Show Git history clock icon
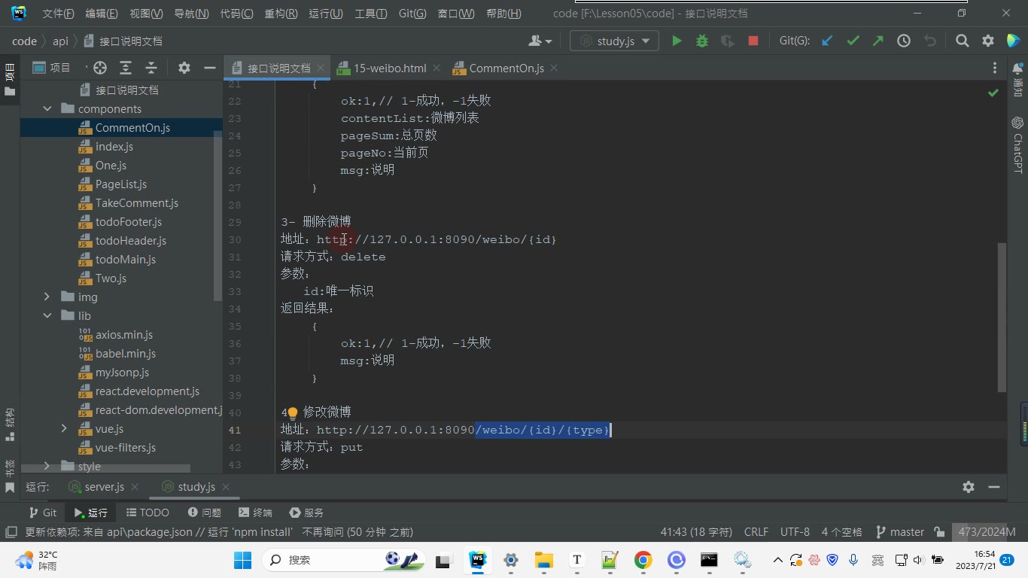This screenshot has height=578, width=1028. point(904,41)
